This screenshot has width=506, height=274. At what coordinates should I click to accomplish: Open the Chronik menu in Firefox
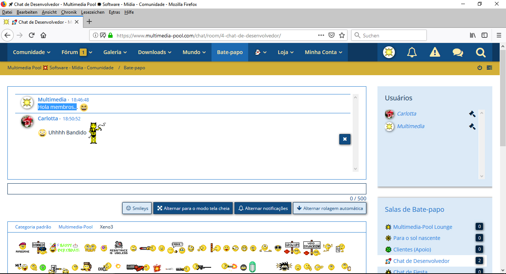tap(69, 12)
